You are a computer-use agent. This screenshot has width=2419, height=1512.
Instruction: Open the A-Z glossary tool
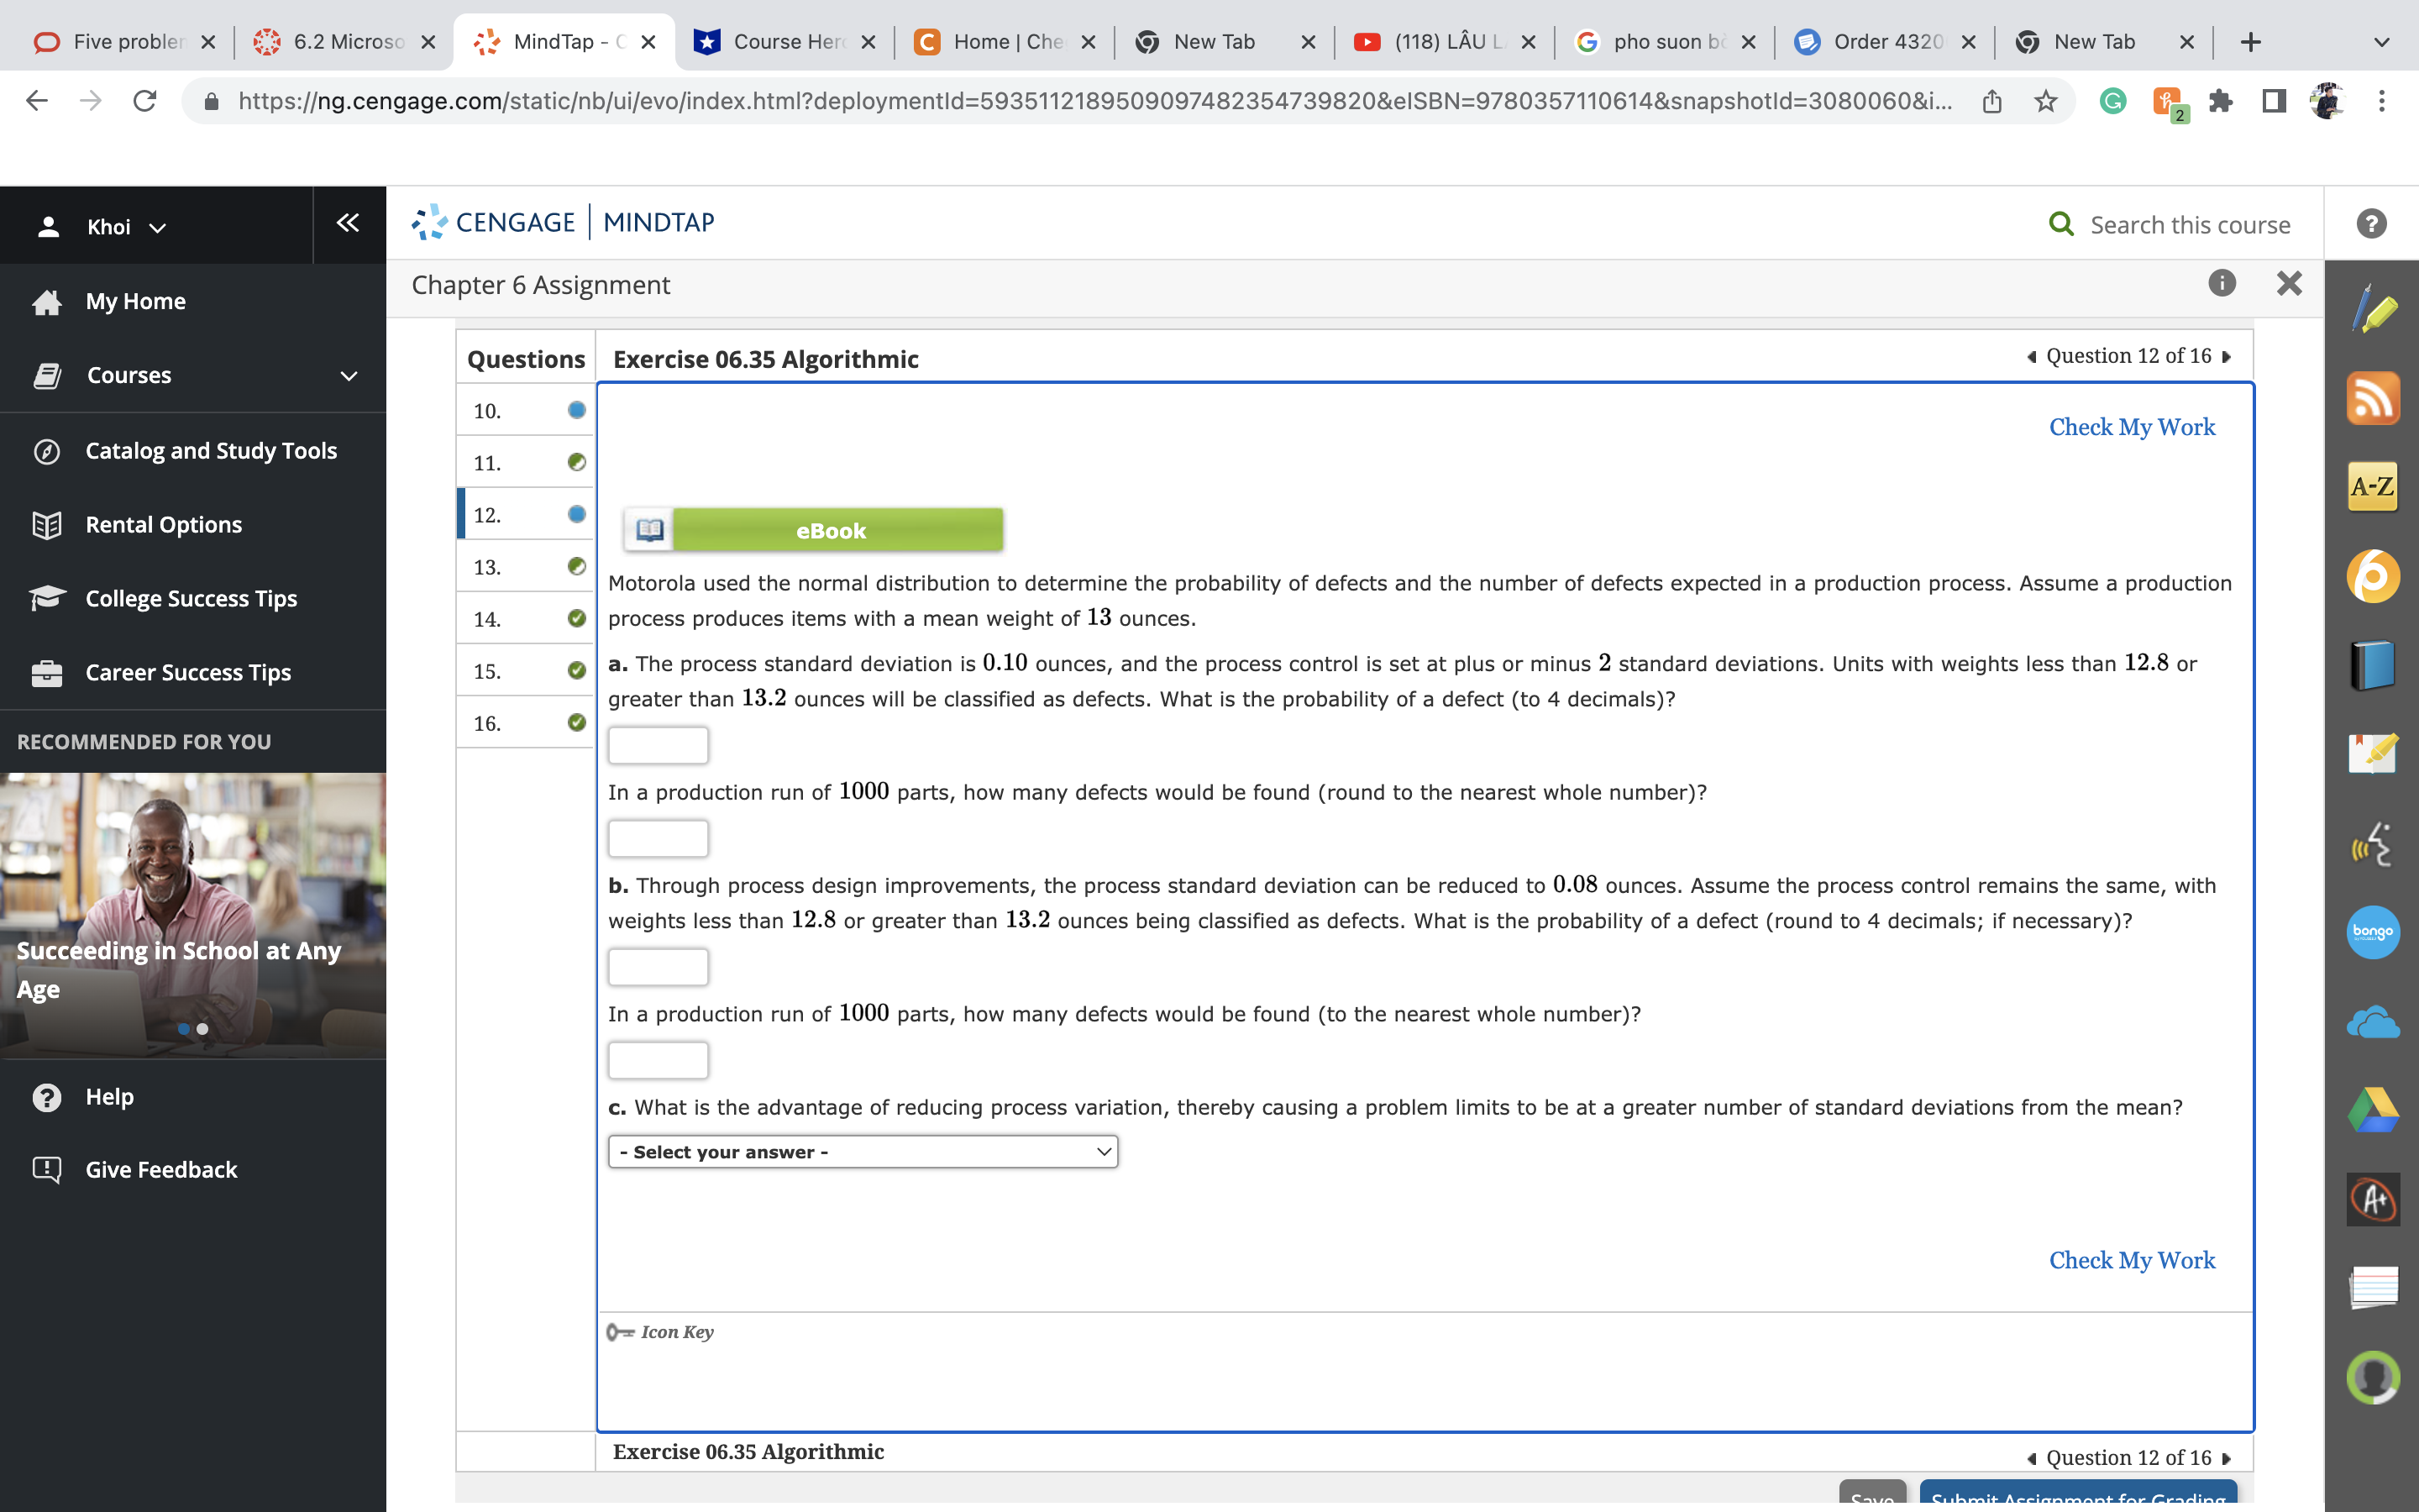(x=2373, y=487)
